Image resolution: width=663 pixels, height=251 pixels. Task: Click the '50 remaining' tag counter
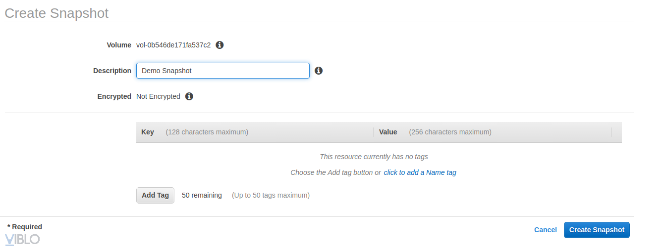(202, 195)
